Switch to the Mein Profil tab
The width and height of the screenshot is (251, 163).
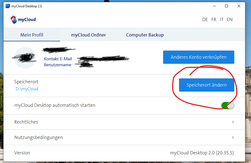[x=32, y=35]
